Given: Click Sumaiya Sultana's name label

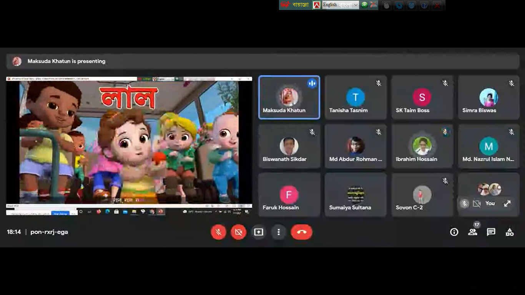Looking at the screenshot, I should (350, 207).
